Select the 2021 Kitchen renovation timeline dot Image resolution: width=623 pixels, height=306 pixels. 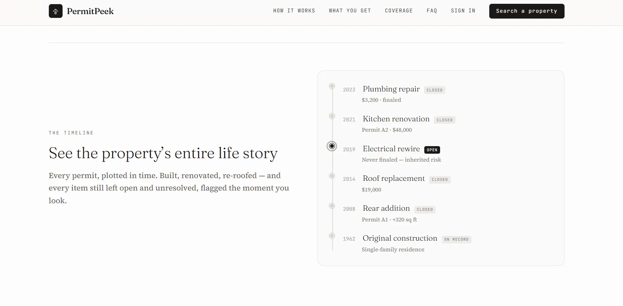332,116
